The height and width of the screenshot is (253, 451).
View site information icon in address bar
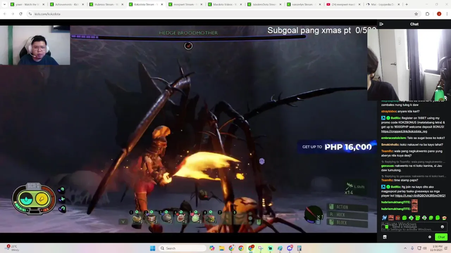(30, 14)
